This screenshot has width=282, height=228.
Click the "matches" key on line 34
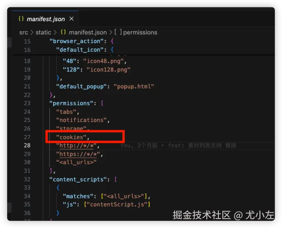click(x=78, y=196)
